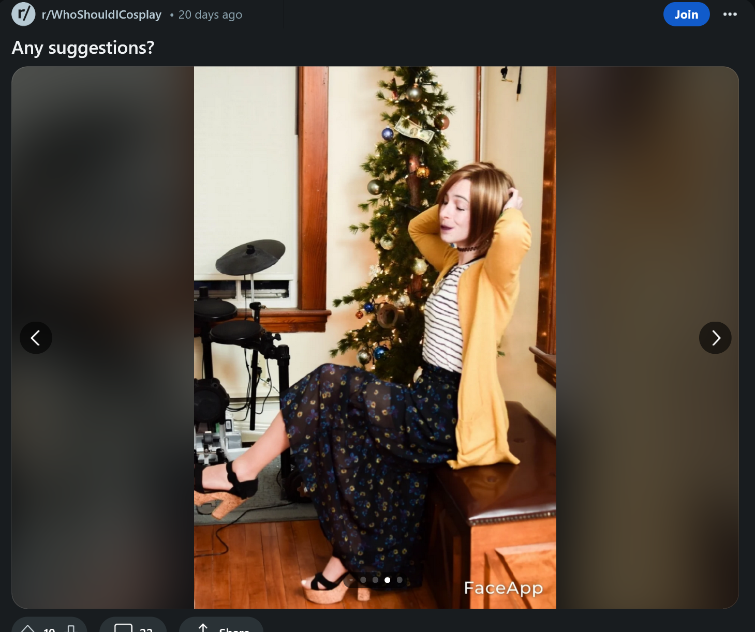Select the last gallery indicator dot
Screen dimensions: 755x632
[399, 580]
